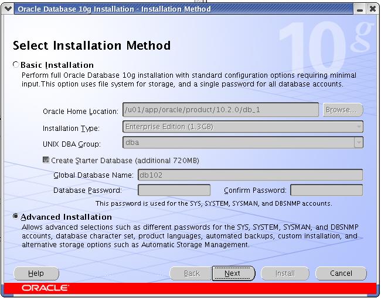The image size is (381, 298).
Task: Toggle the Create Starter Database checkbox
Action: coord(46,160)
